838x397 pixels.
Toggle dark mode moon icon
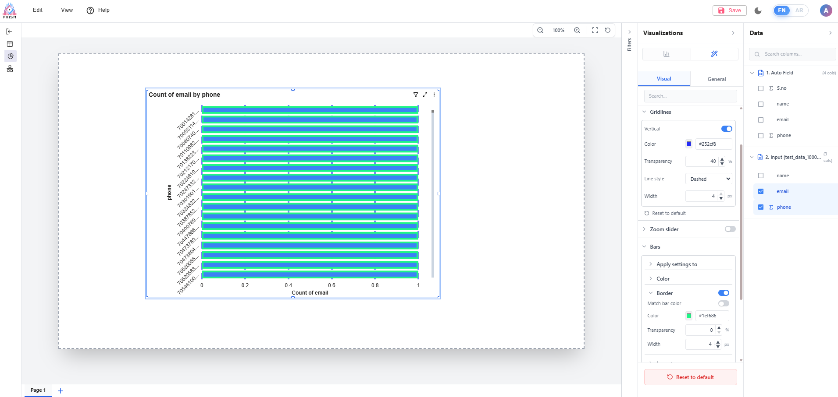point(758,11)
